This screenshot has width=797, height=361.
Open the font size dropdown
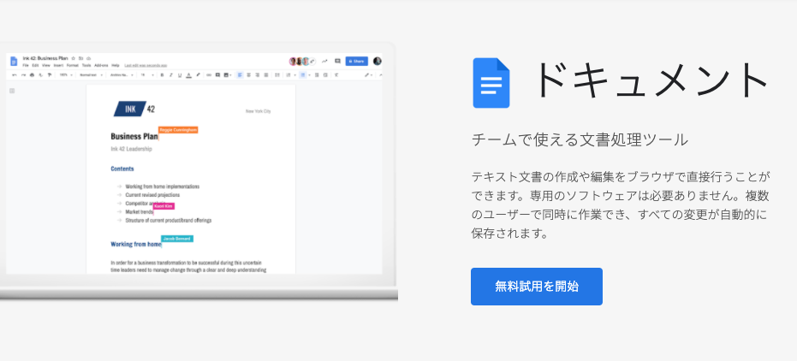pyautogui.click(x=147, y=75)
